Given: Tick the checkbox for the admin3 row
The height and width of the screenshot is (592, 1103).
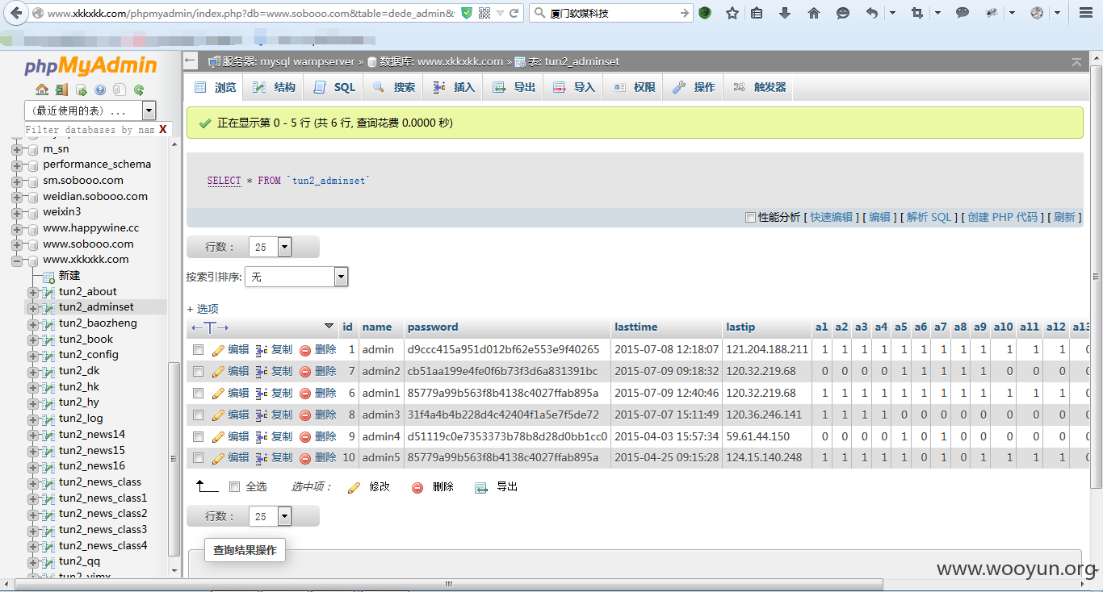Looking at the screenshot, I should click(198, 415).
